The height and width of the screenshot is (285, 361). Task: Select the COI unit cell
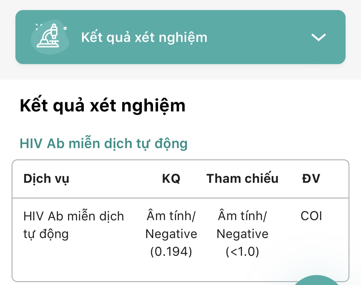tap(311, 216)
